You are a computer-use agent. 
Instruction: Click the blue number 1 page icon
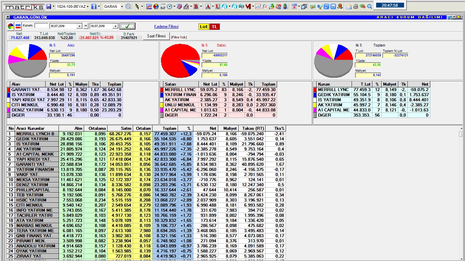coord(94,6)
